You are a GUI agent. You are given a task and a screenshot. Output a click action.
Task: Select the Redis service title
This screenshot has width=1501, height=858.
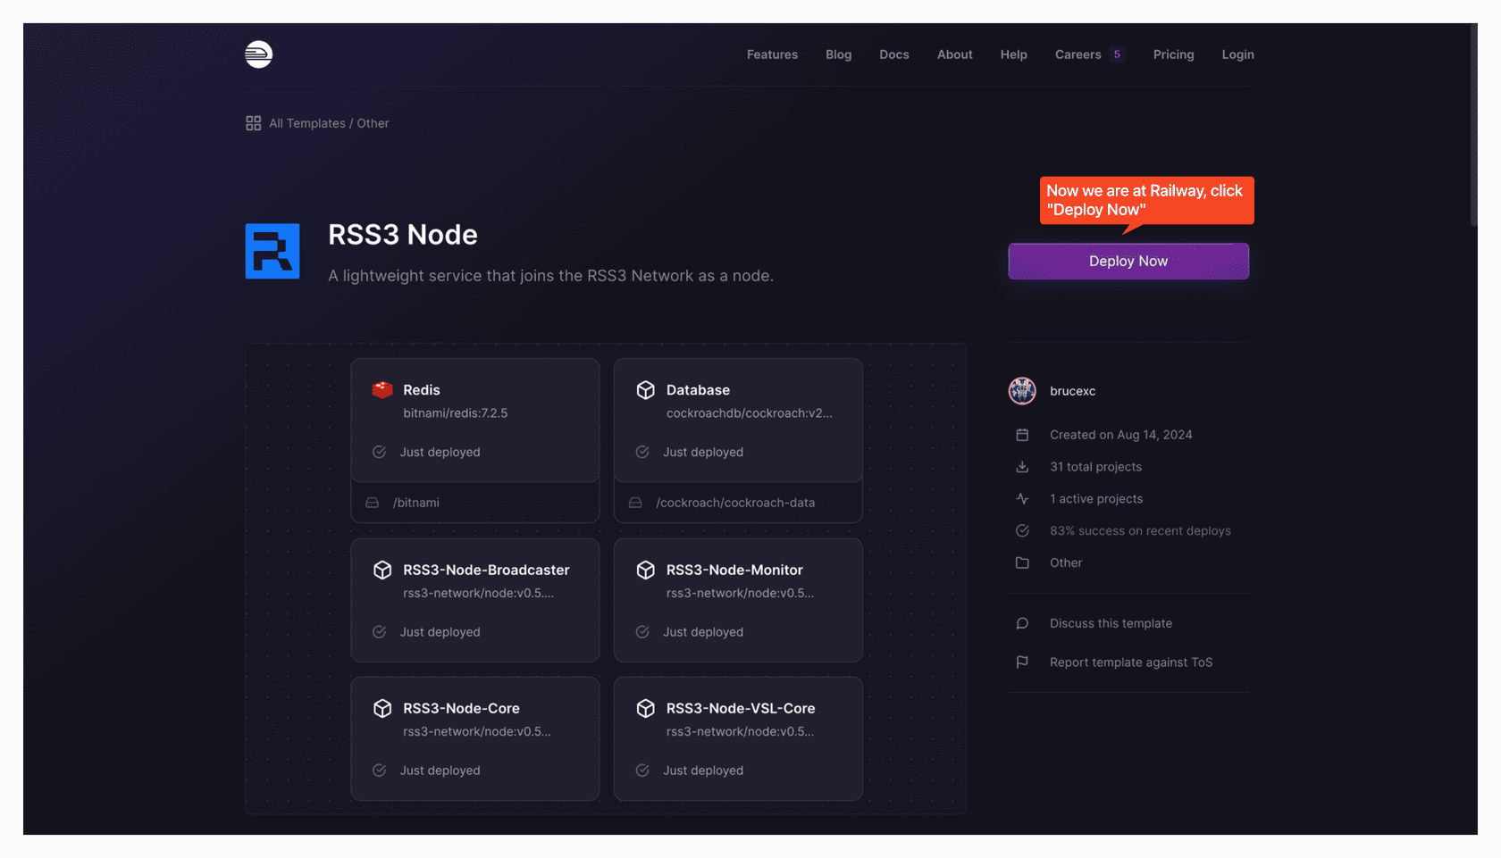click(421, 390)
